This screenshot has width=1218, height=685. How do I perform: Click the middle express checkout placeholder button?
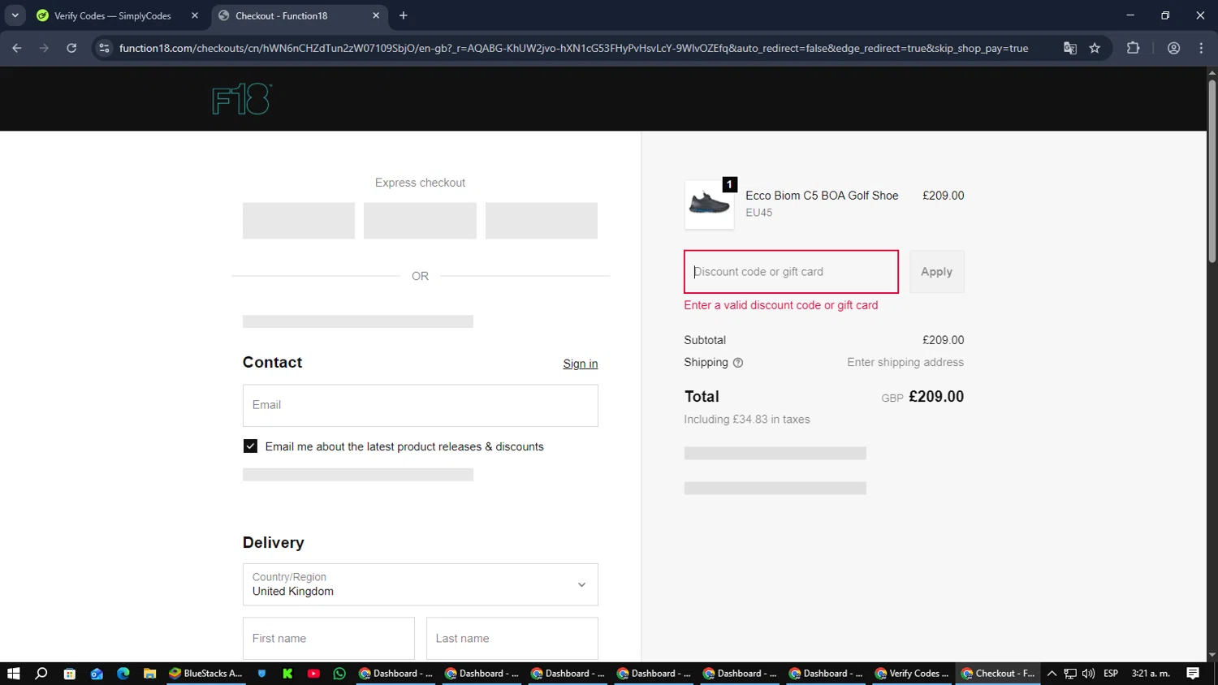[x=420, y=221]
